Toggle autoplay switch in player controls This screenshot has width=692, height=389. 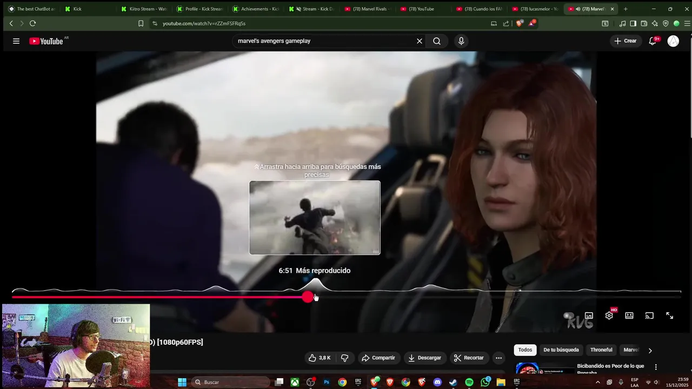pos(568,316)
